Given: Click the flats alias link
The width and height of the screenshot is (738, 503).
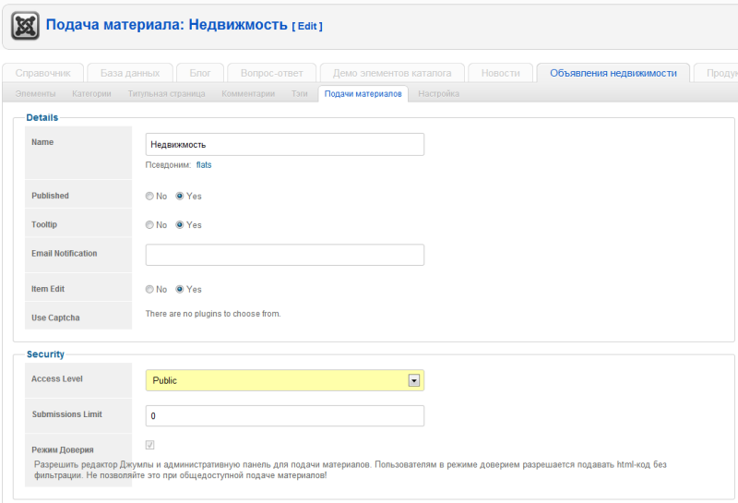Looking at the screenshot, I should point(204,165).
